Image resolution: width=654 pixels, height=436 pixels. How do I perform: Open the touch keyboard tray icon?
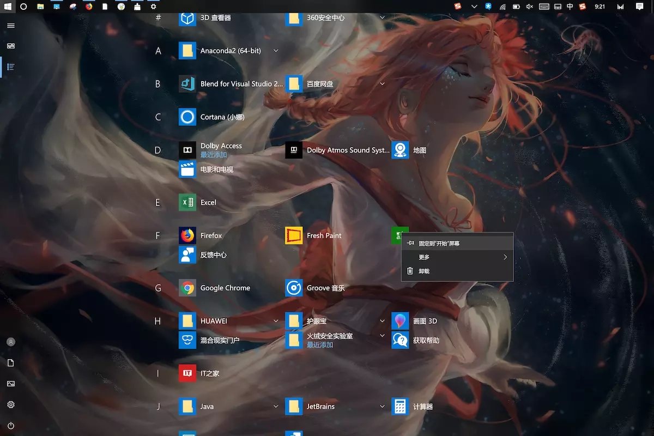pyautogui.click(x=543, y=7)
